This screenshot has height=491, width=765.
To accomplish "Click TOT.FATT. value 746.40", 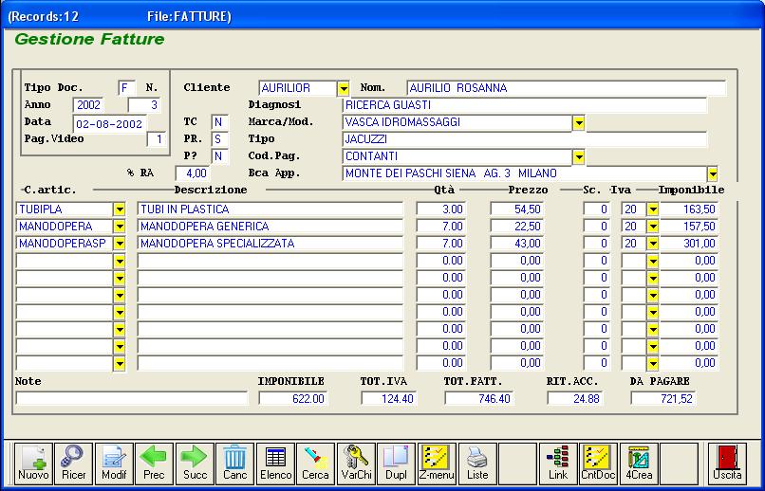I will coord(479,398).
